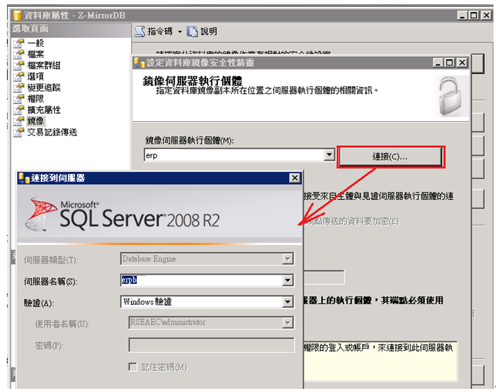Close the 連接到伺服器 dialog
The image size is (496, 392).
(x=294, y=178)
